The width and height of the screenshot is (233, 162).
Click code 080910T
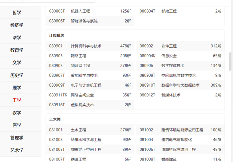(147, 85)
